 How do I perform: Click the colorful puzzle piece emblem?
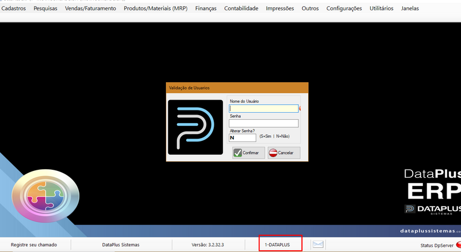point(46,196)
